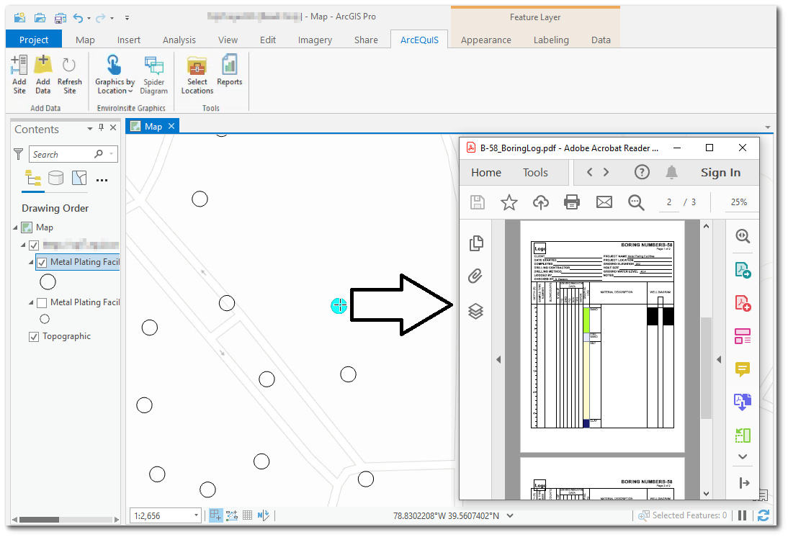The image size is (788, 537).
Task: Toggle the grid in map status bar
Action: point(247,515)
